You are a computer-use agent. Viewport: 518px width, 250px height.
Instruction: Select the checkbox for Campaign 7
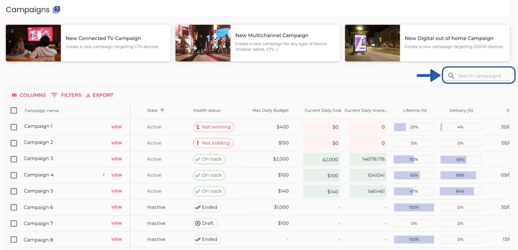(x=14, y=223)
